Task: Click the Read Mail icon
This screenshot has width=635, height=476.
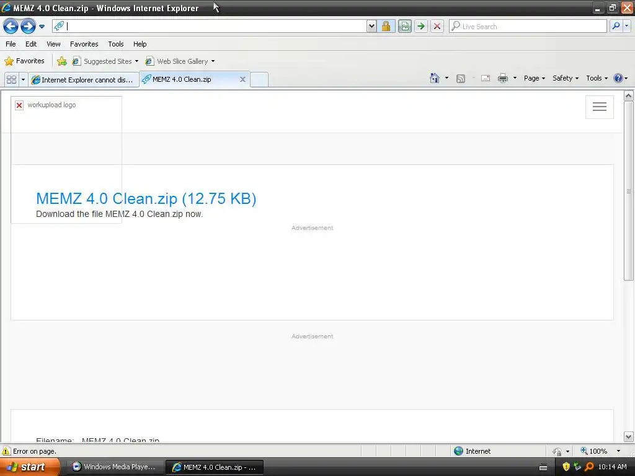Action: coord(486,78)
